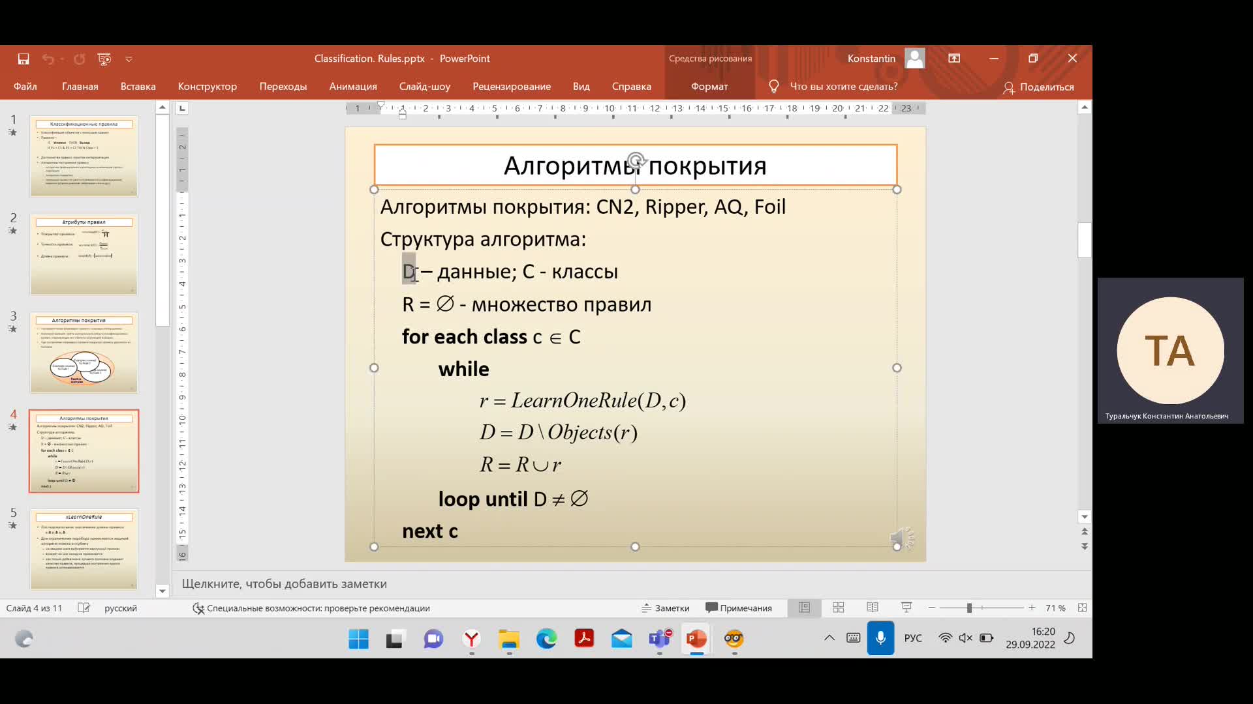Click the text 'Структура алгоритма:'

483,239
